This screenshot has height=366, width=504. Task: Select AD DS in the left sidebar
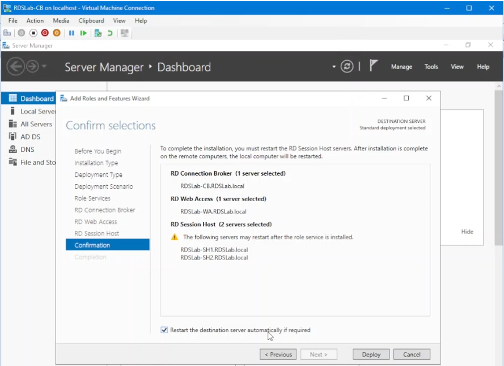30,137
